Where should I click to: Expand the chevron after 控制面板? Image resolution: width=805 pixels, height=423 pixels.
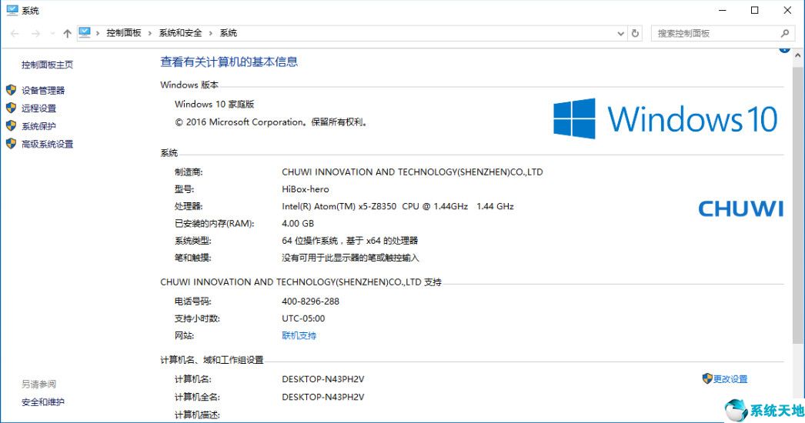(x=150, y=33)
